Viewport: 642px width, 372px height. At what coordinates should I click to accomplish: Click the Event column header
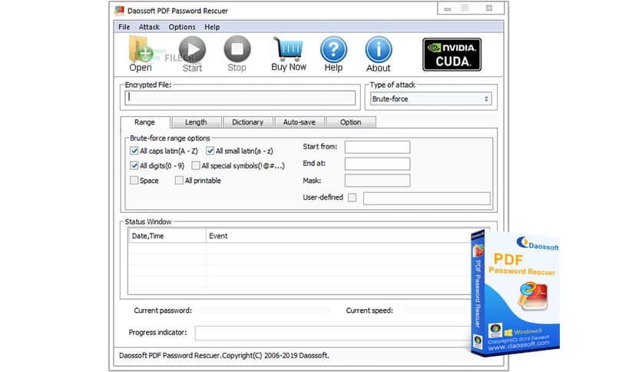point(340,236)
